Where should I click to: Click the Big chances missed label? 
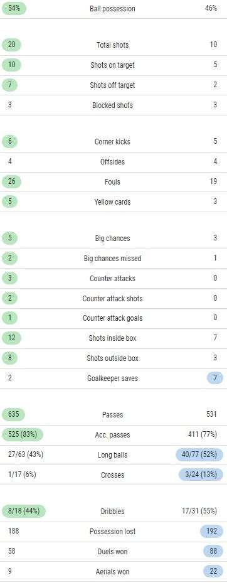112,258
